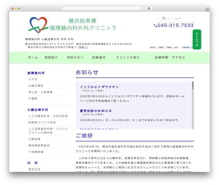Image resolution: width=219 pixels, height=185 pixels.
Task: Click インフルエンザワクチン news title
Action: pyautogui.click(x=99, y=87)
